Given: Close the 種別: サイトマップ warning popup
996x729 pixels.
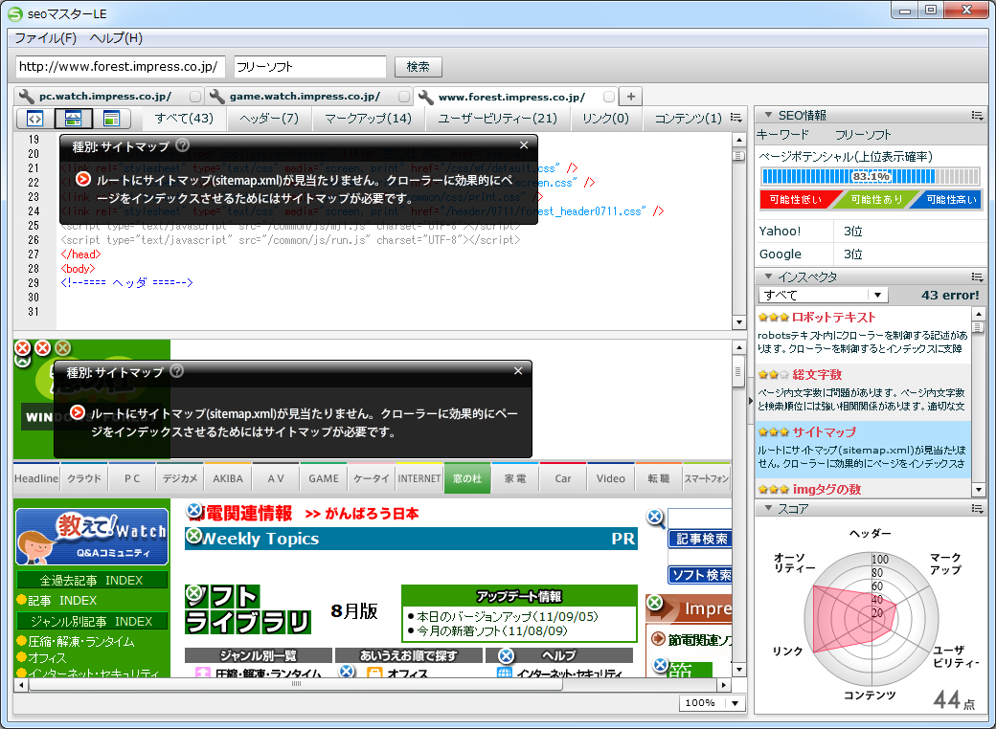Looking at the screenshot, I should click(x=523, y=144).
